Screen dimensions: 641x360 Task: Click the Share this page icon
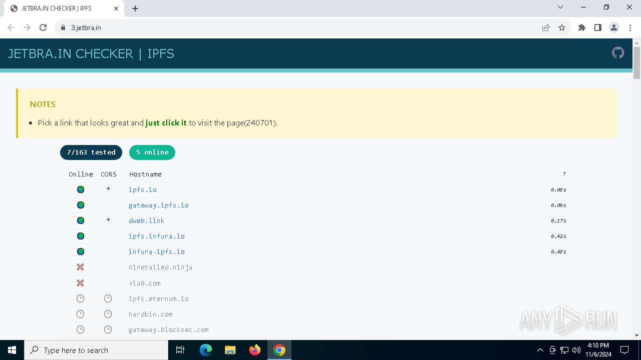[546, 27]
